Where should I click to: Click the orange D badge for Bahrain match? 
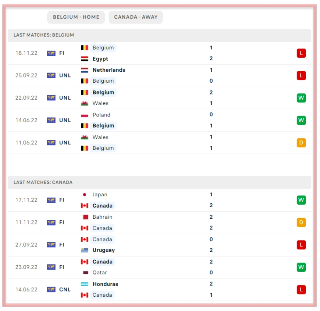(301, 223)
